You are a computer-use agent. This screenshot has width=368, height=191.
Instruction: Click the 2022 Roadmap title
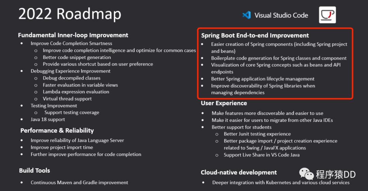70,14
